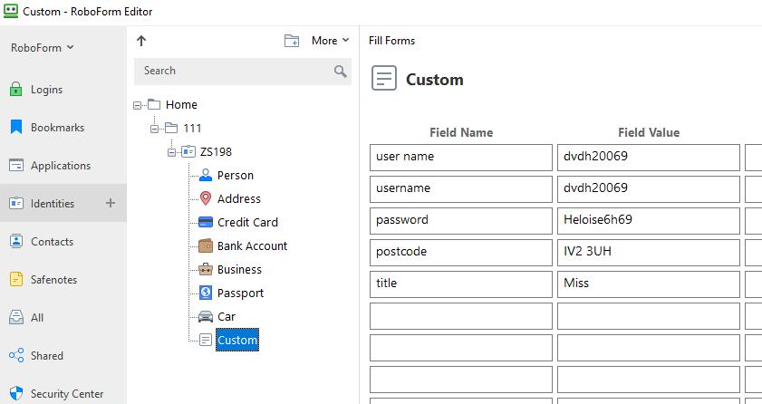Open the RoboForm dropdown menu
This screenshot has width=762, height=404.
click(42, 48)
